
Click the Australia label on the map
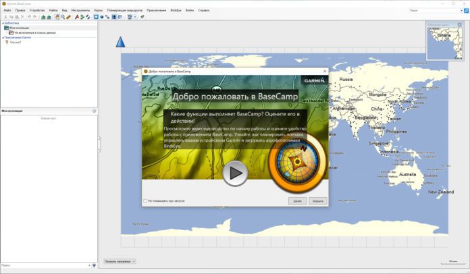tap(407, 174)
